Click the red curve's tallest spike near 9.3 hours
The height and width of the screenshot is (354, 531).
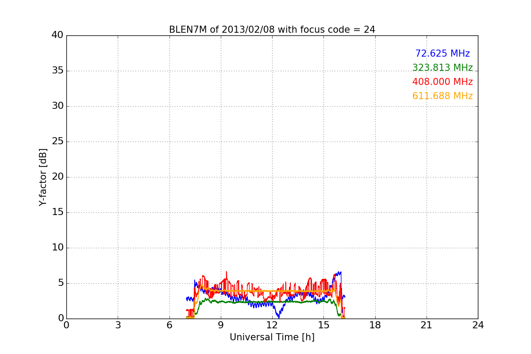coord(227,272)
